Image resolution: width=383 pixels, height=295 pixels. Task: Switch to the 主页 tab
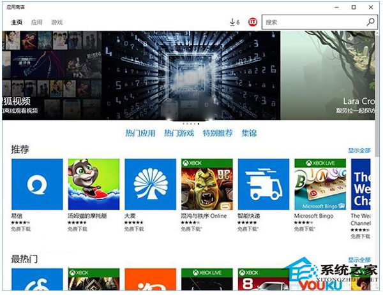[17, 22]
